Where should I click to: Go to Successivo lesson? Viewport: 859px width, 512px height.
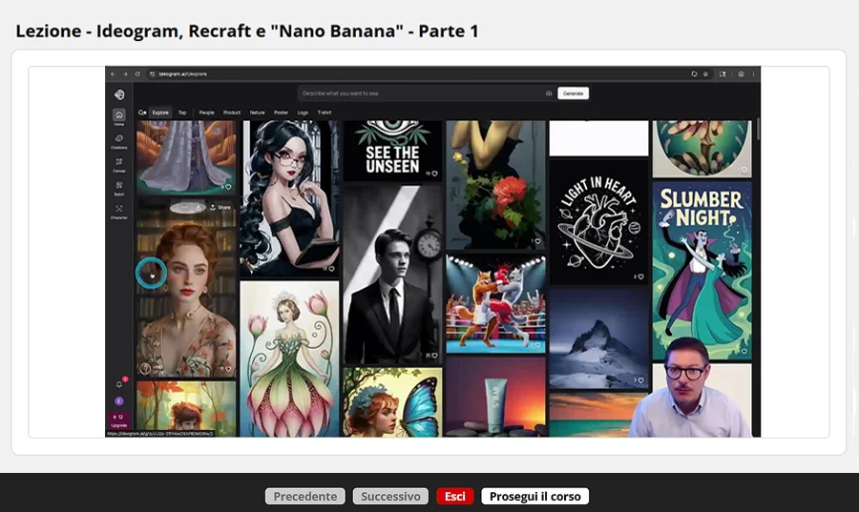[390, 496]
